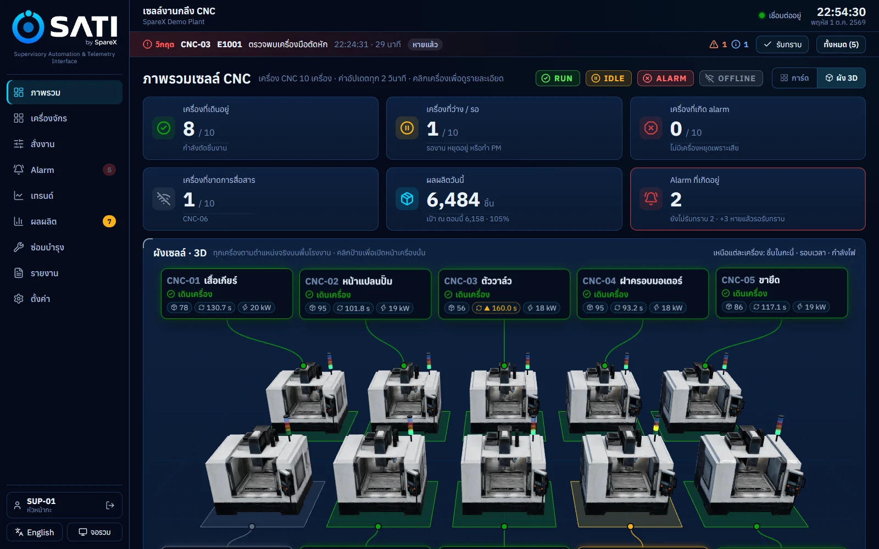Open the CNC-03 ตัววาล์ว label card
The width and height of the screenshot is (879, 549).
tap(504, 294)
